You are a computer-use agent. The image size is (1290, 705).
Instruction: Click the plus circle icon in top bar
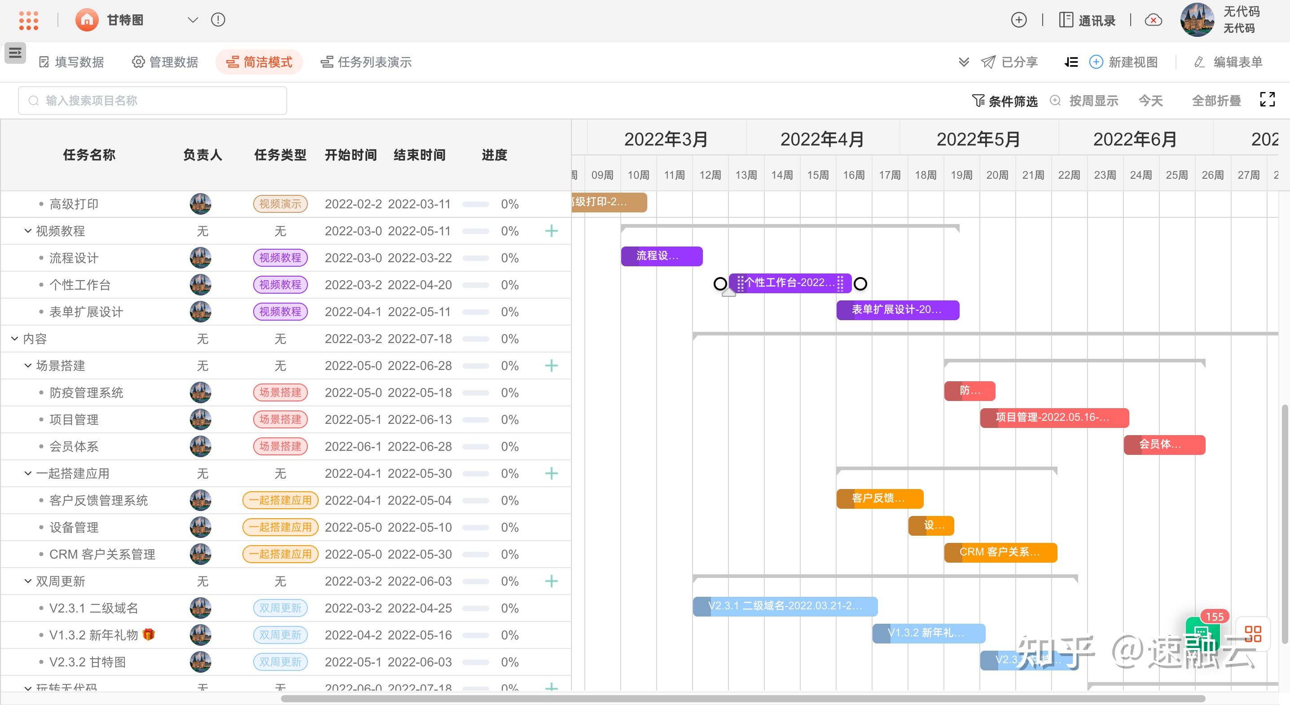(x=1018, y=20)
